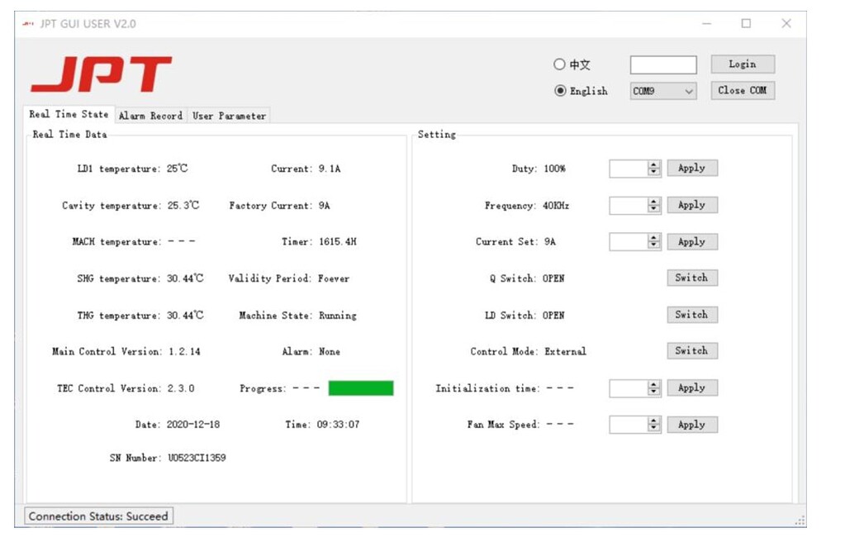Image resolution: width=845 pixels, height=547 pixels.
Task: Maximize the JPT GUI USER window
Action: coord(747,24)
